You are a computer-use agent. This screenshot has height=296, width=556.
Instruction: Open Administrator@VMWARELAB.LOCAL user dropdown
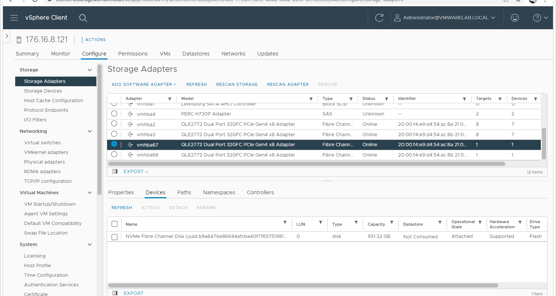pyautogui.click(x=444, y=18)
